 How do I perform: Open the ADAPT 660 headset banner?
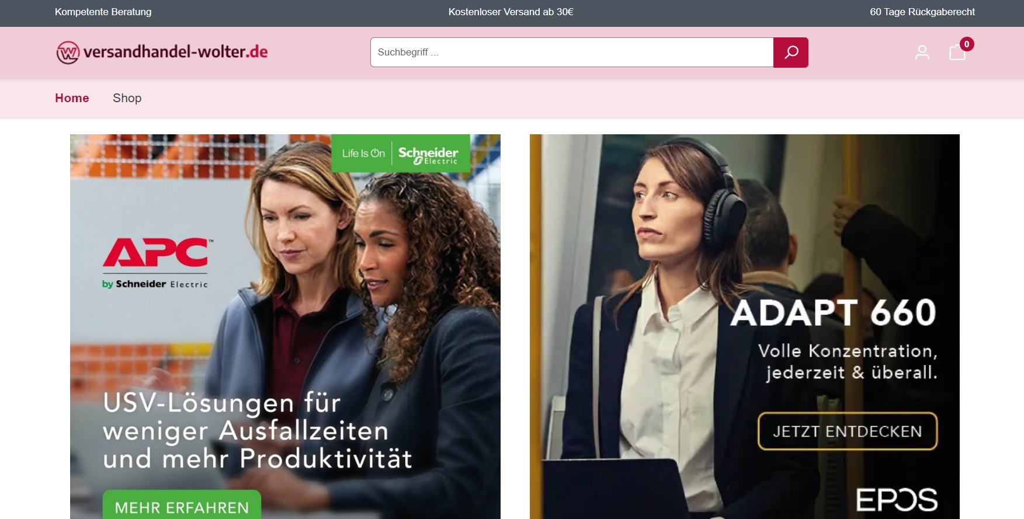(745, 327)
